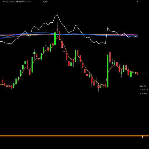The height and width of the screenshot is (149, 149).
Task: Click the orange horizontal bar at bottom
Action: (x=74, y=136)
